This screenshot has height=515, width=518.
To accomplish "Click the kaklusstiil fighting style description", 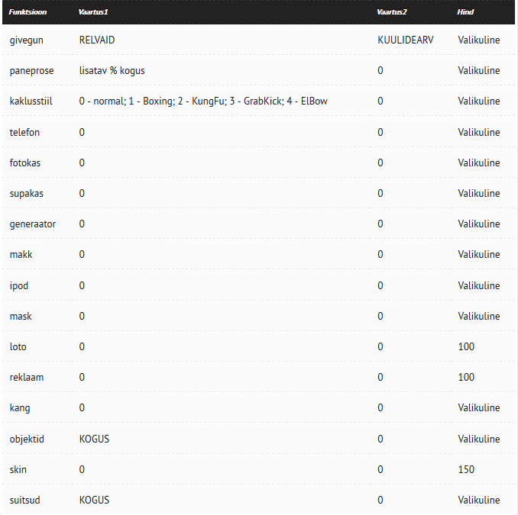I will coord(203,101).
